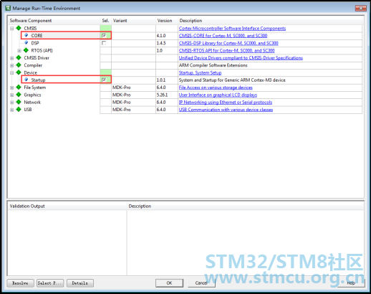This screenshot has width=371, height=294.
Task: Click the Sel. column header
Action: (105, 21)
